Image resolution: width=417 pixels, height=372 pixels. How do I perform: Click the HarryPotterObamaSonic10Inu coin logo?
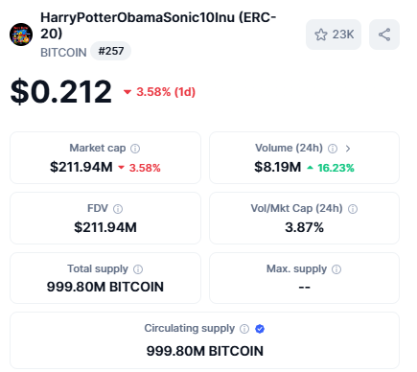[21, 35]
